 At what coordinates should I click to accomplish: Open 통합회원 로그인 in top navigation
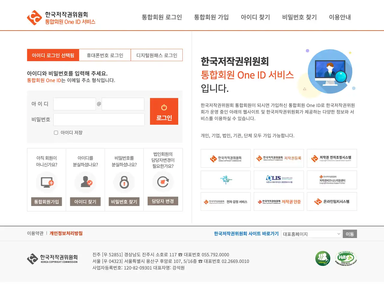pyautogui.click(x=162, y=17)
